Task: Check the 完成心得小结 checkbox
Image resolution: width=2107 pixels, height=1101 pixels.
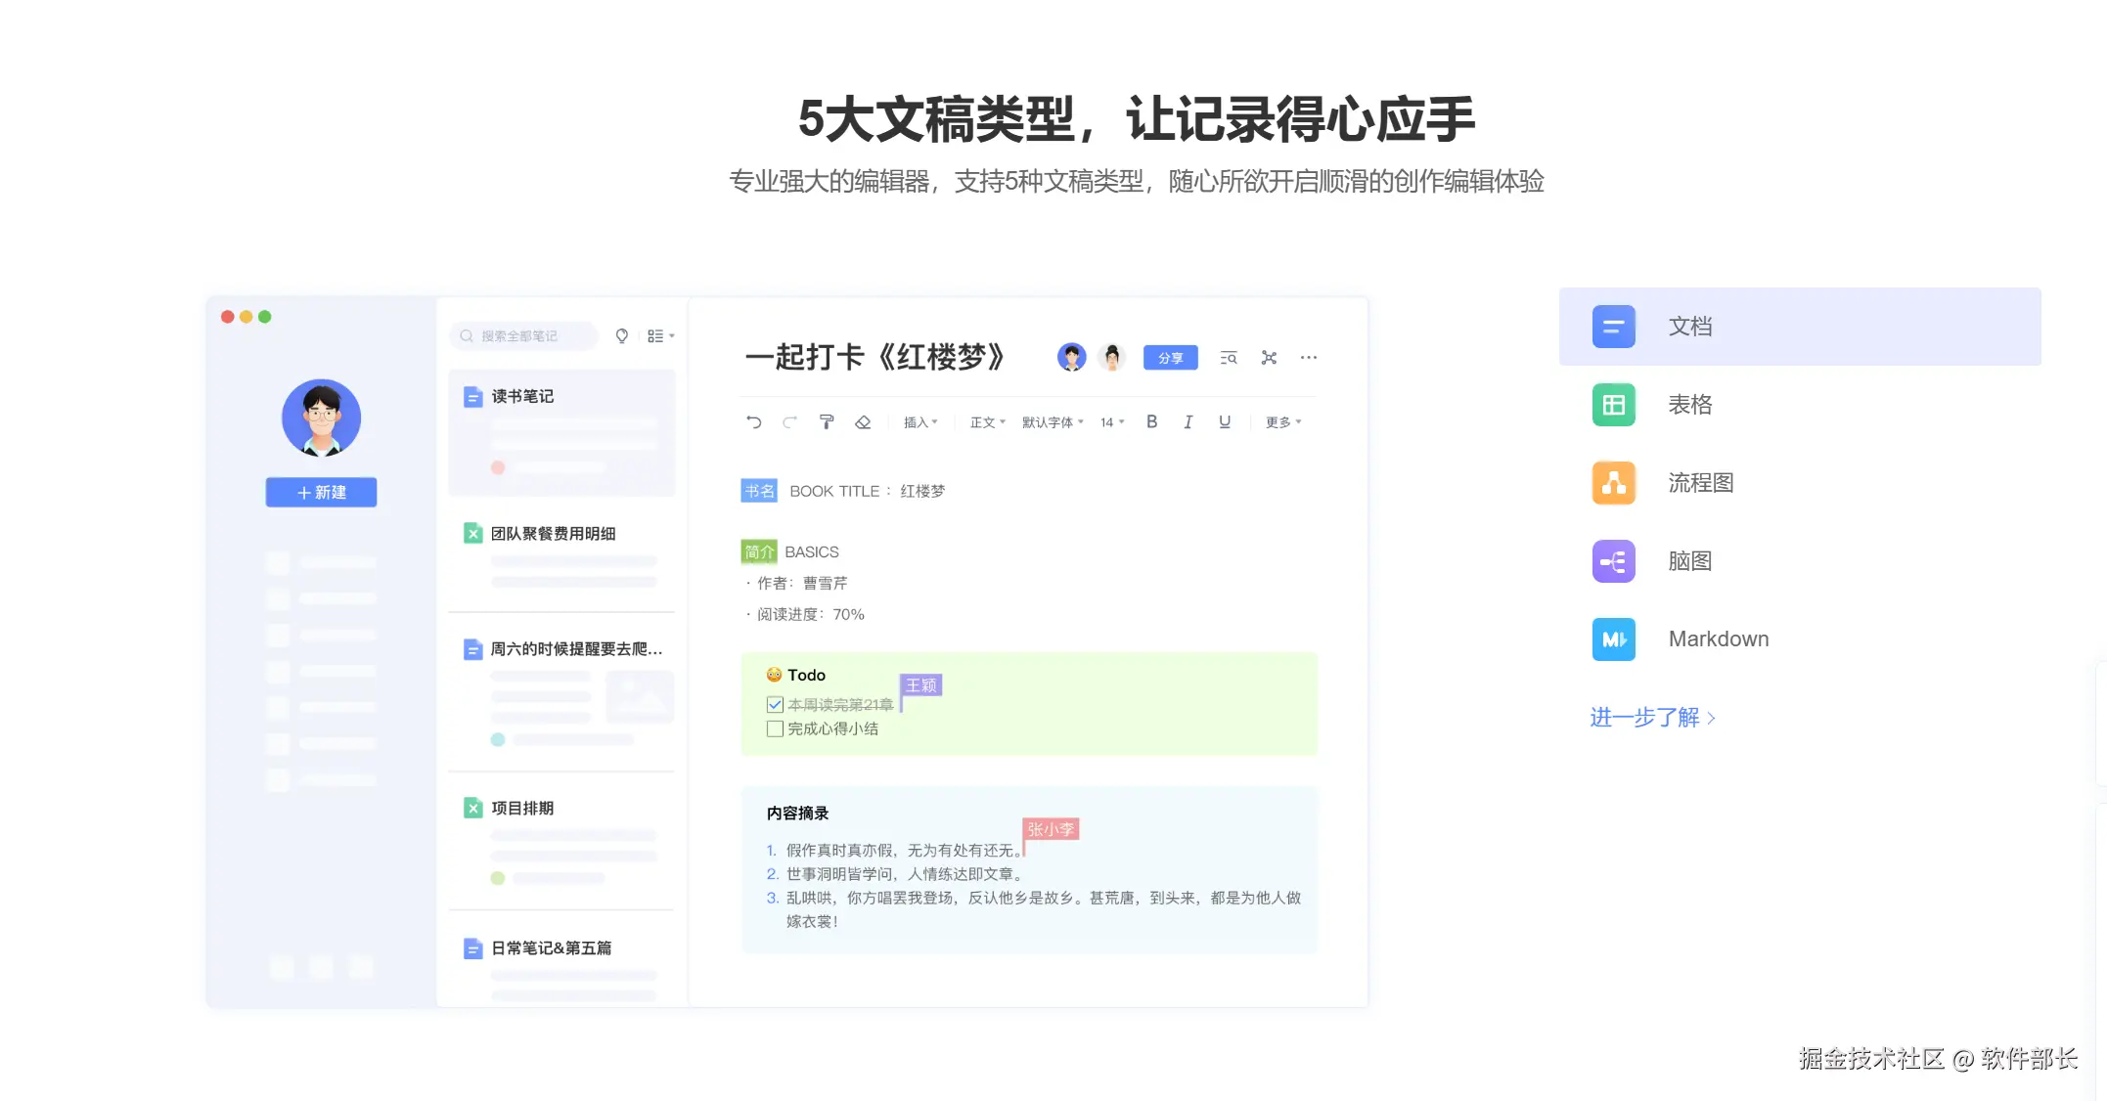Action: [x=775, y=728]
